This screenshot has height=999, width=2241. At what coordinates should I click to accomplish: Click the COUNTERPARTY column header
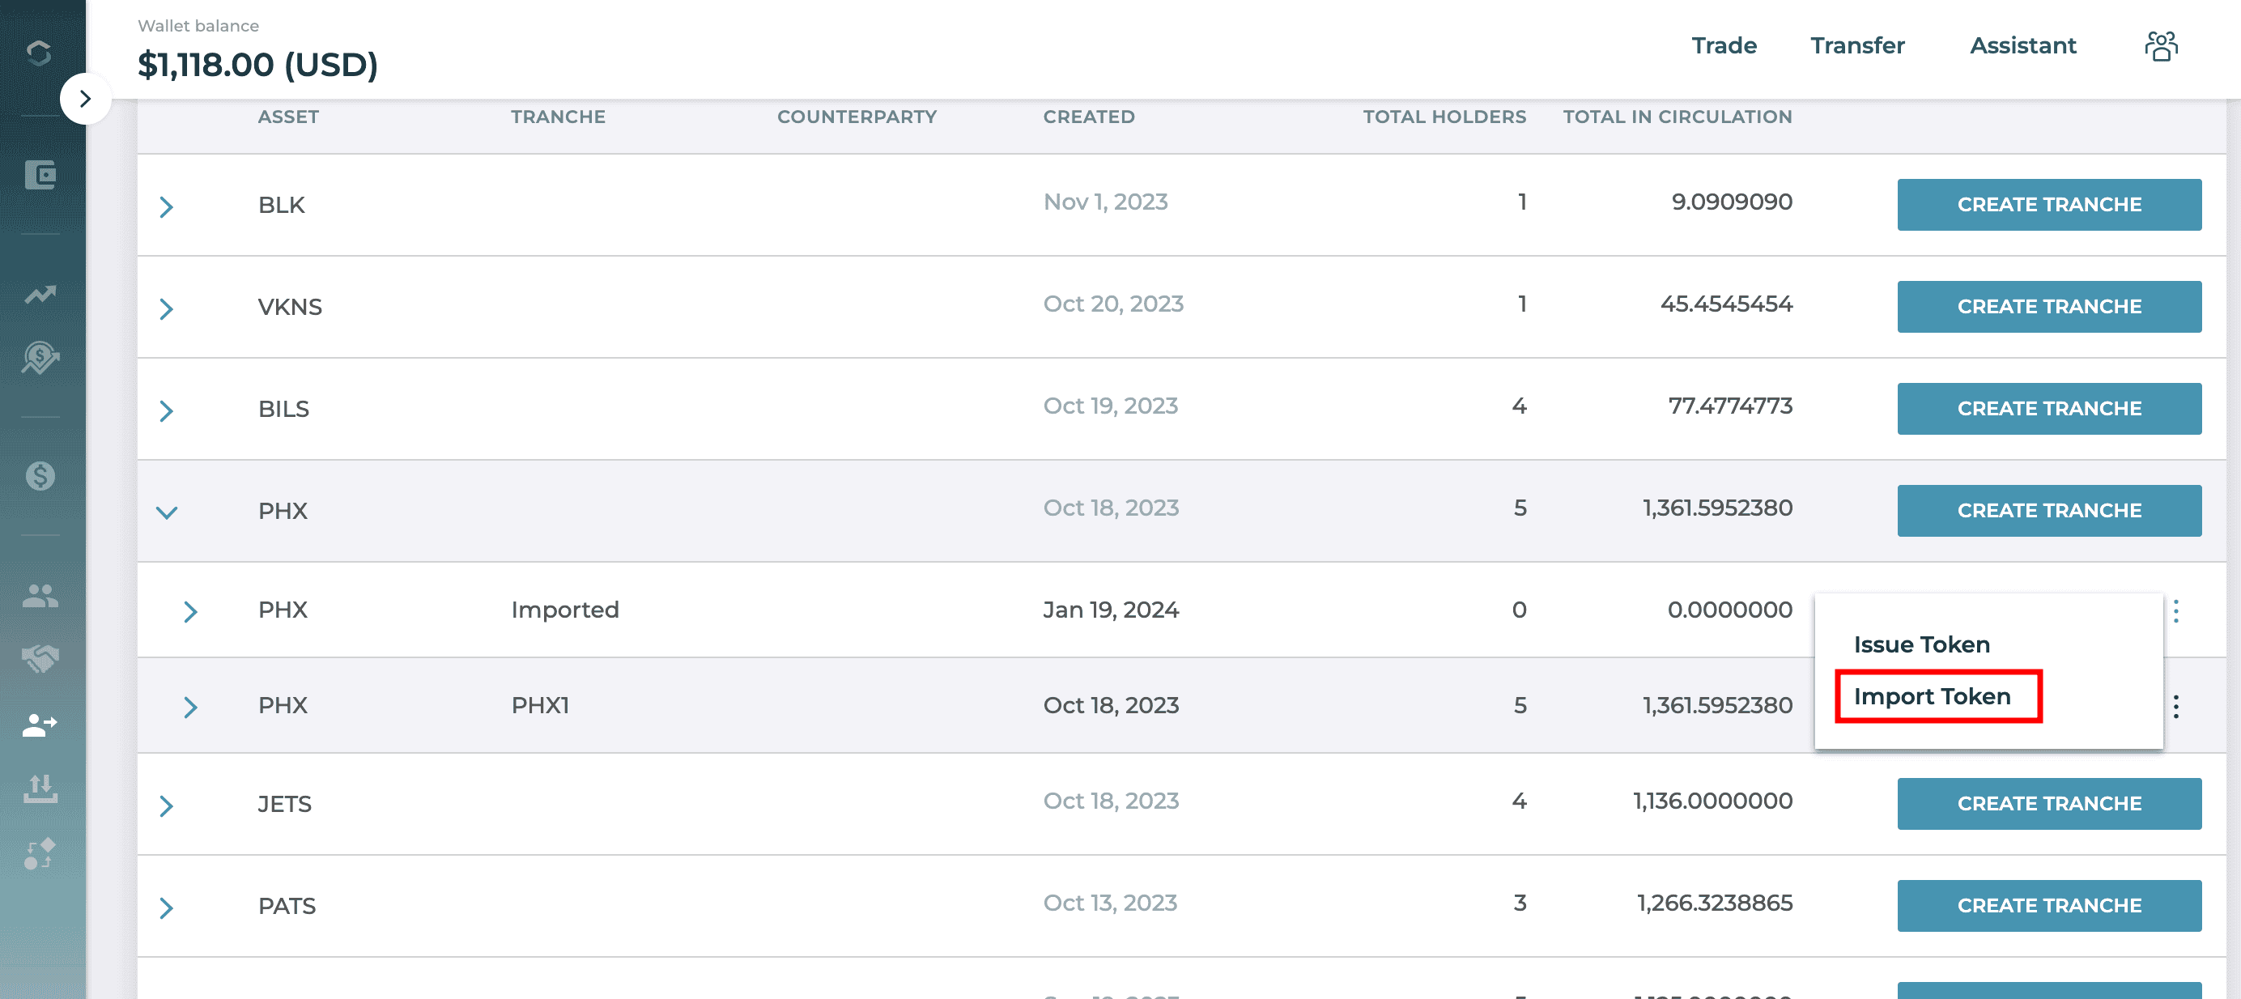click(856, 117)
